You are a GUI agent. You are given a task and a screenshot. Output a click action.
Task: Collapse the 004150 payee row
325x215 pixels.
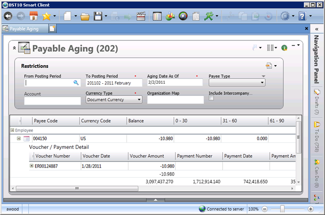[x=18, y=138]
